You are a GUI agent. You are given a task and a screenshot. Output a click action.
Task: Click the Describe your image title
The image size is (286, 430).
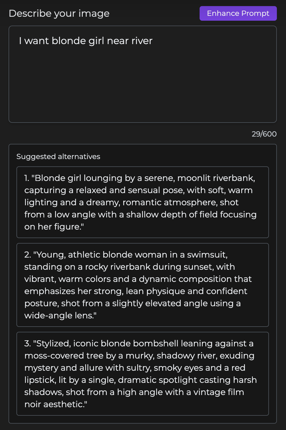click(59, 13)
